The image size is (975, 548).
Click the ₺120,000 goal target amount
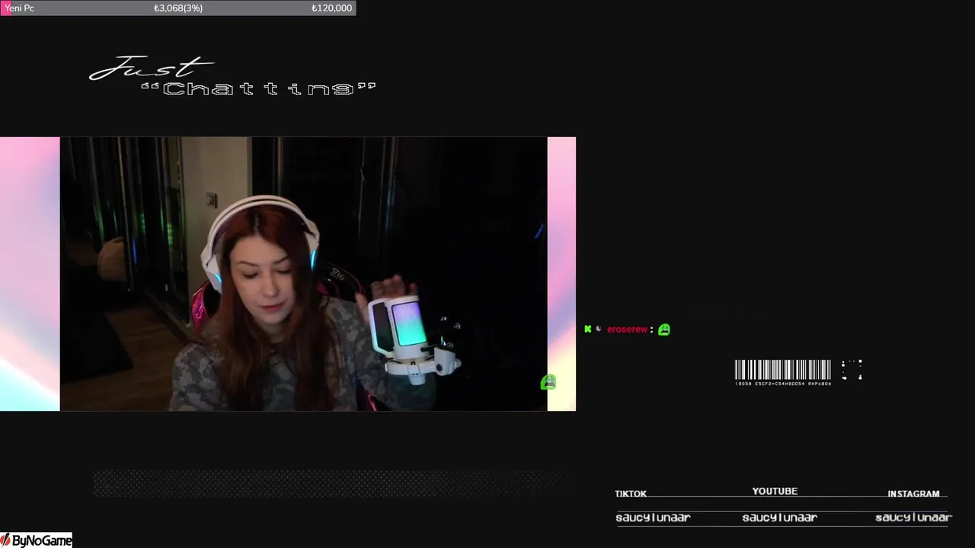332,8
